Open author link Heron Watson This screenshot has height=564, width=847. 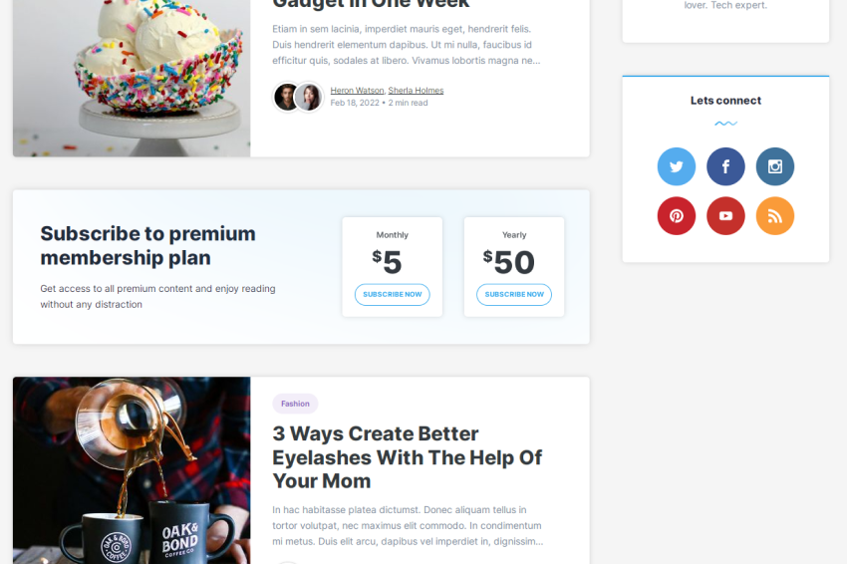357,91
